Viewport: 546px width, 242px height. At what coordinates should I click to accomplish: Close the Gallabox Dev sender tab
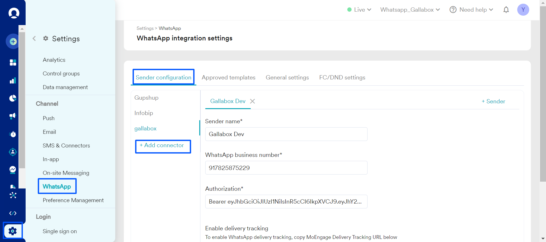(253, 101)
